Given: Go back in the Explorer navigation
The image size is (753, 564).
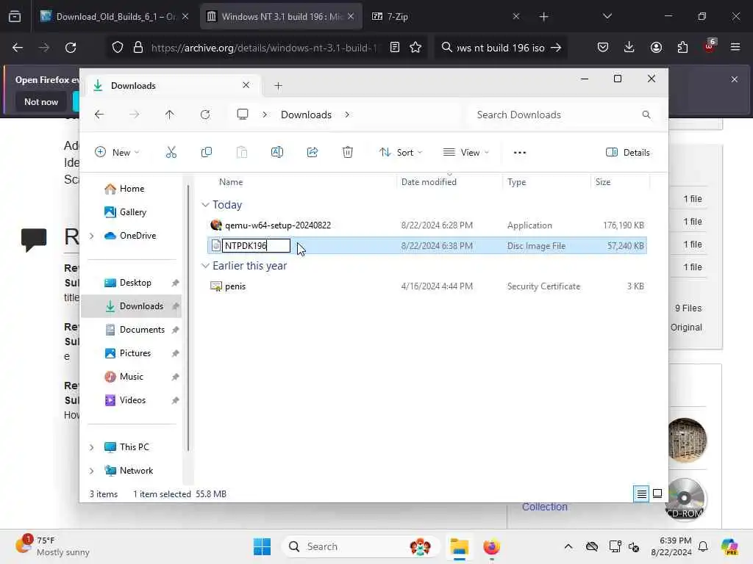Looking at the screenshot, I should click(99, 115).
